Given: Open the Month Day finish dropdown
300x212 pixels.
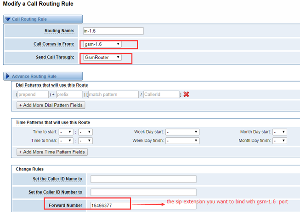Looking at the screenshot, I should (280, 141).
